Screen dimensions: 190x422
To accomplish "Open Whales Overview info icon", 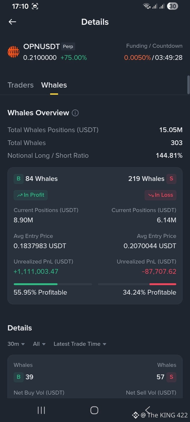I will point(75,113).
